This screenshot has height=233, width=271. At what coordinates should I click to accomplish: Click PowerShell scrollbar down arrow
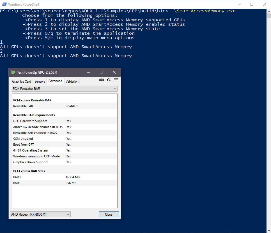(269, 230)
